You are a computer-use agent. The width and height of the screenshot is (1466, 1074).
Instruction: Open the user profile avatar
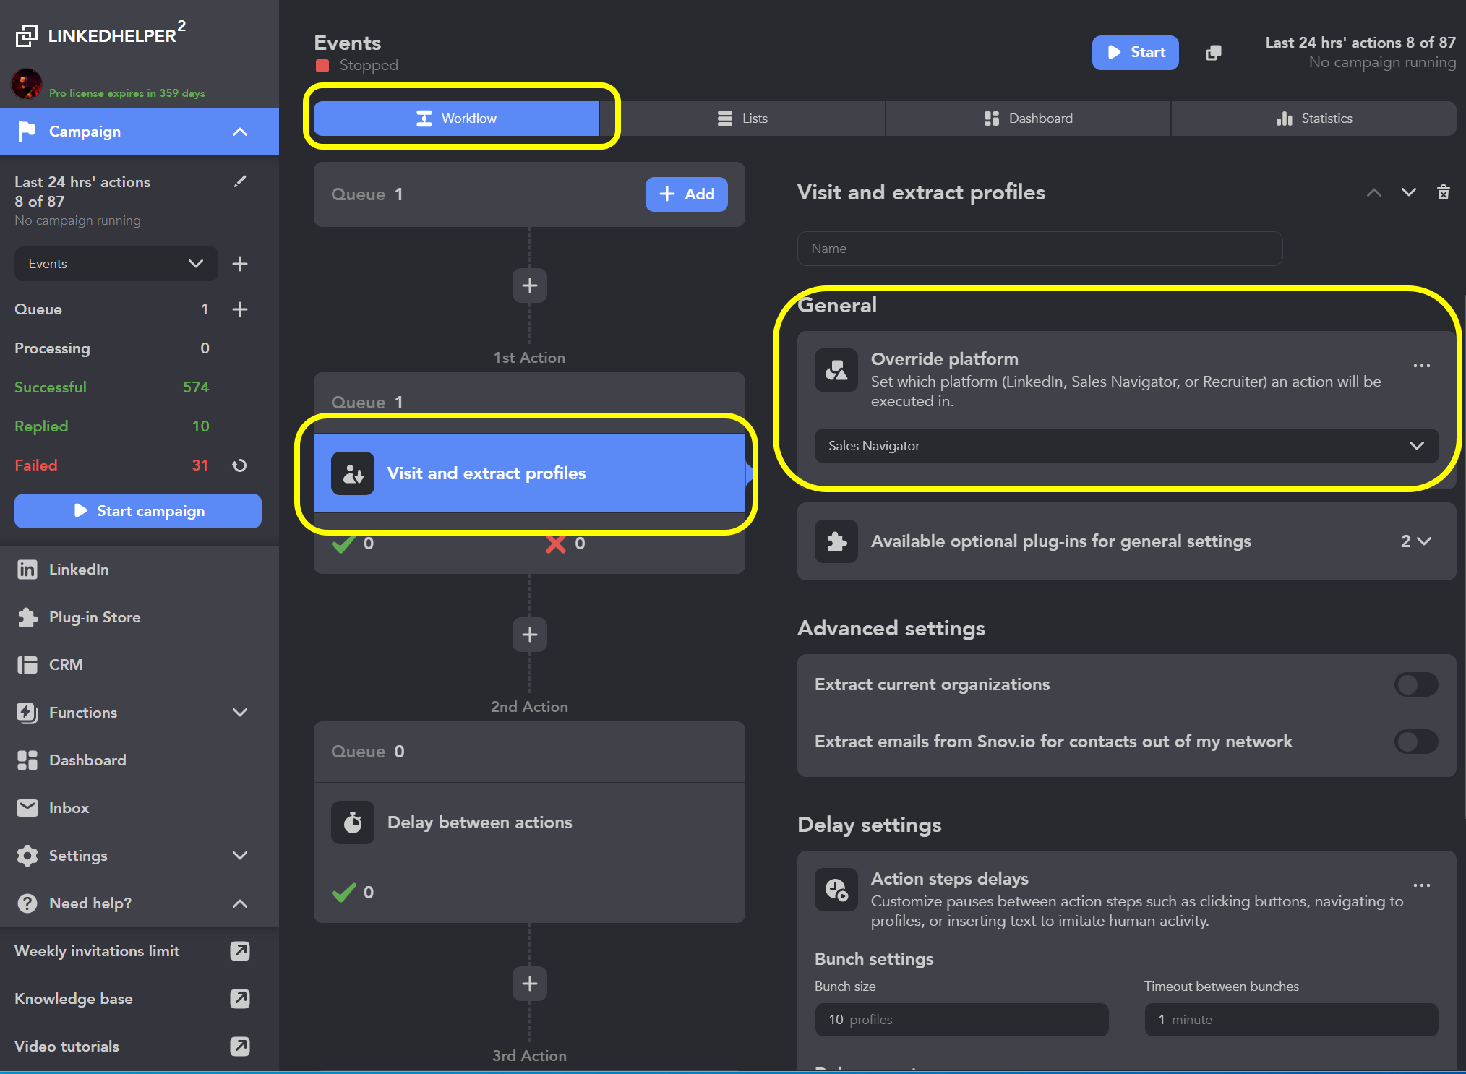pos(27,85)
